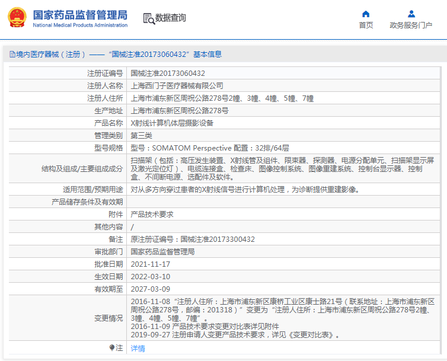This screenshot has width=447, height=361.
Task: Open the 数据查询 search icon
Action: click(149, 18)
